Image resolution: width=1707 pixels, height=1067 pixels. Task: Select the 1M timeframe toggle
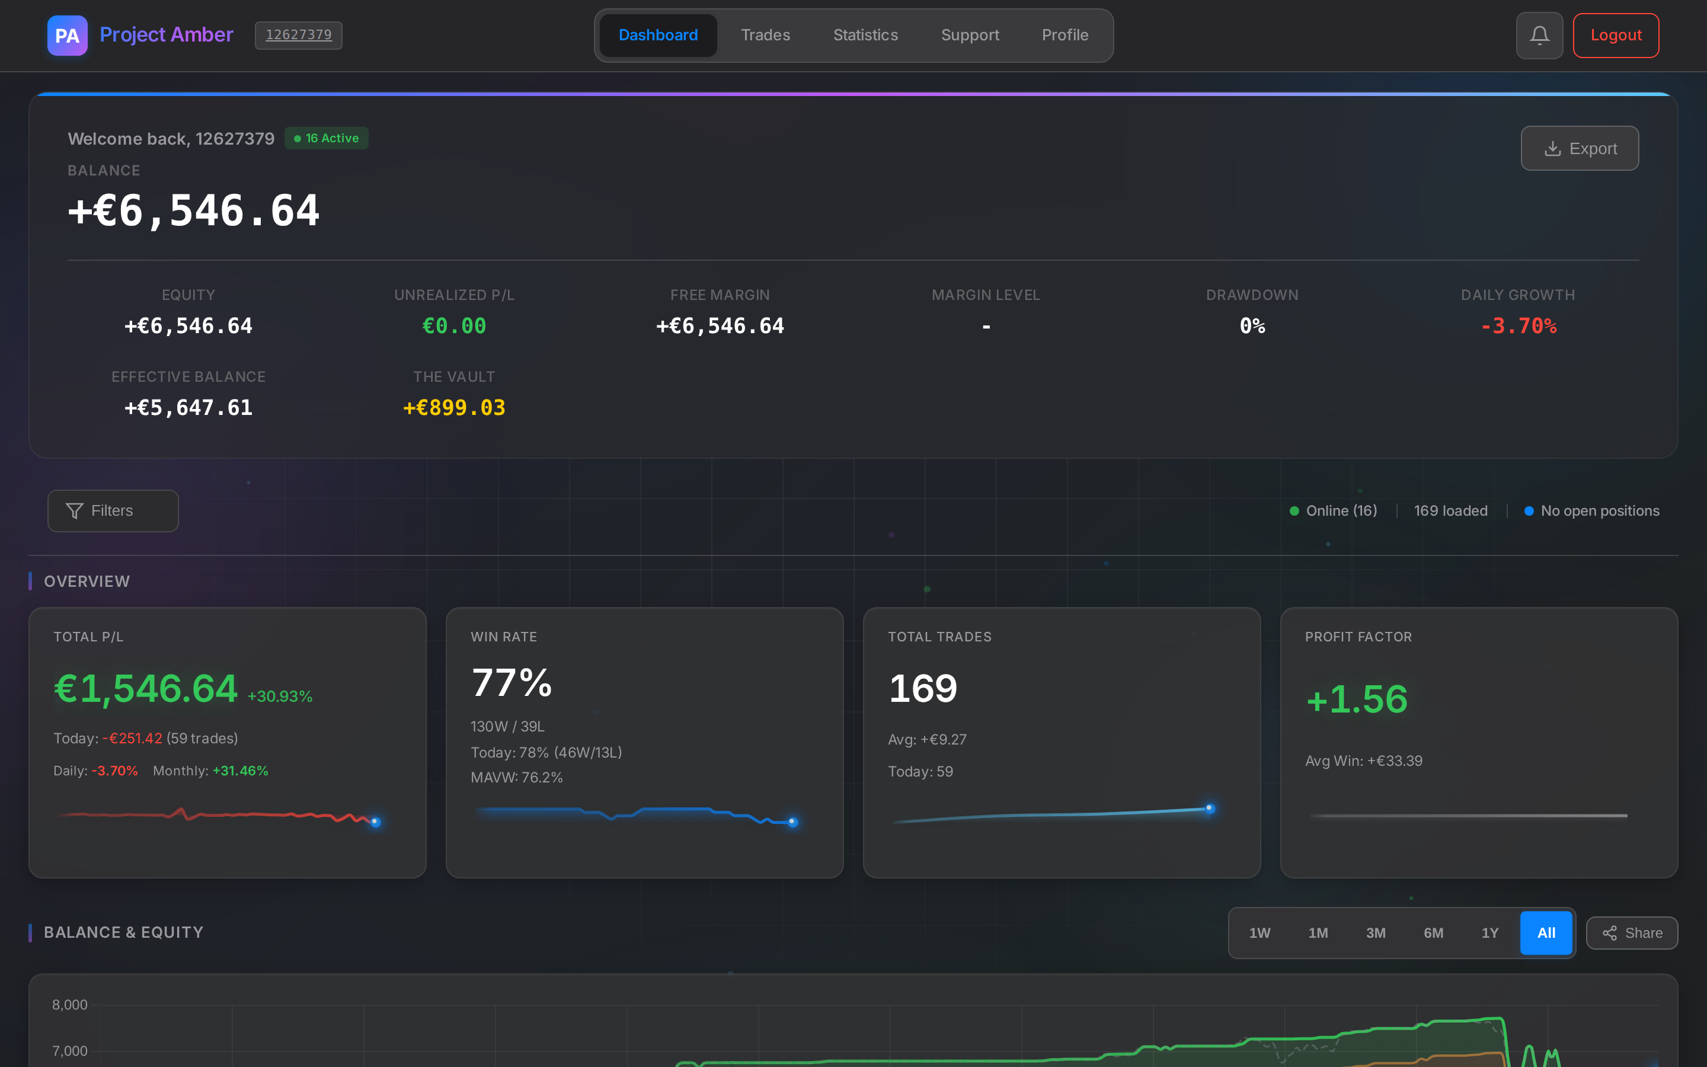pos(1318,933)
